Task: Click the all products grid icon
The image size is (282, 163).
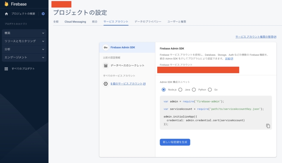Action: click(6, 69)
